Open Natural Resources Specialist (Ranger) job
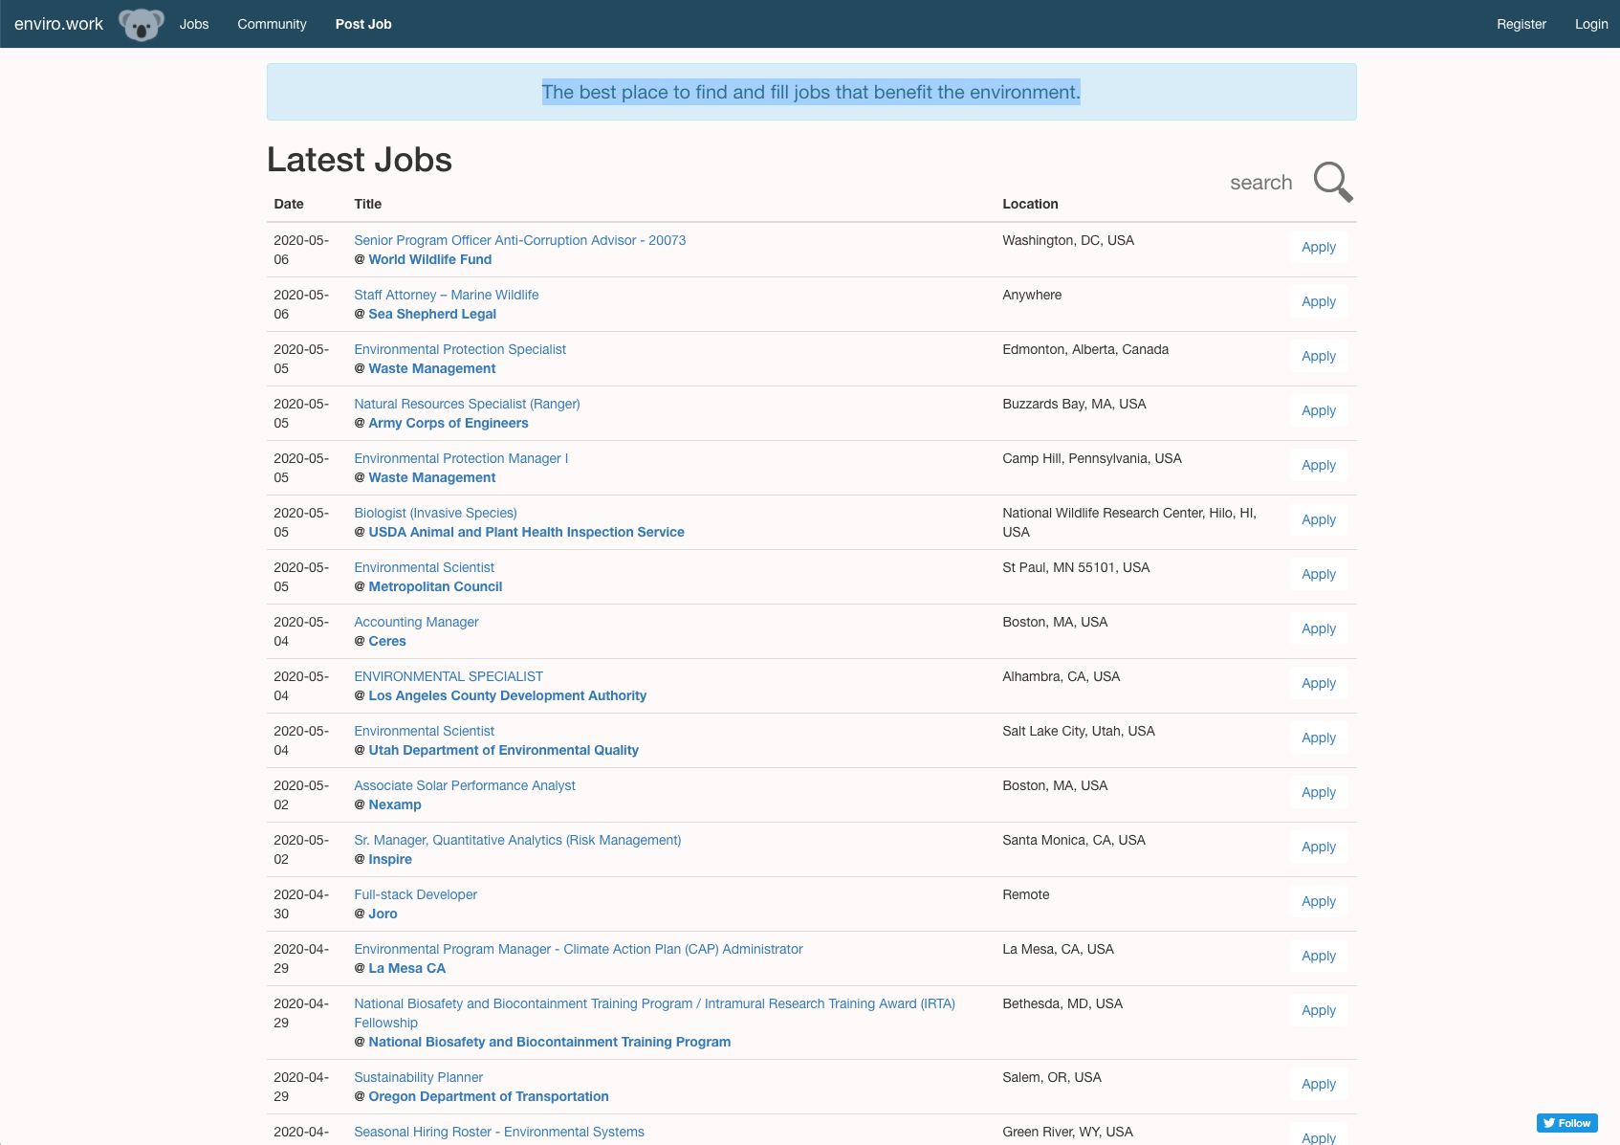The height and width of the screenshot is (1145, 1620). pyautogui.click(x=467, y=404)
